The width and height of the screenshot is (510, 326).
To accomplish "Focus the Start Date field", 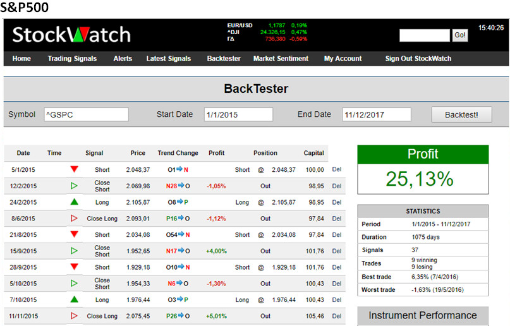I will click(238, 114).
